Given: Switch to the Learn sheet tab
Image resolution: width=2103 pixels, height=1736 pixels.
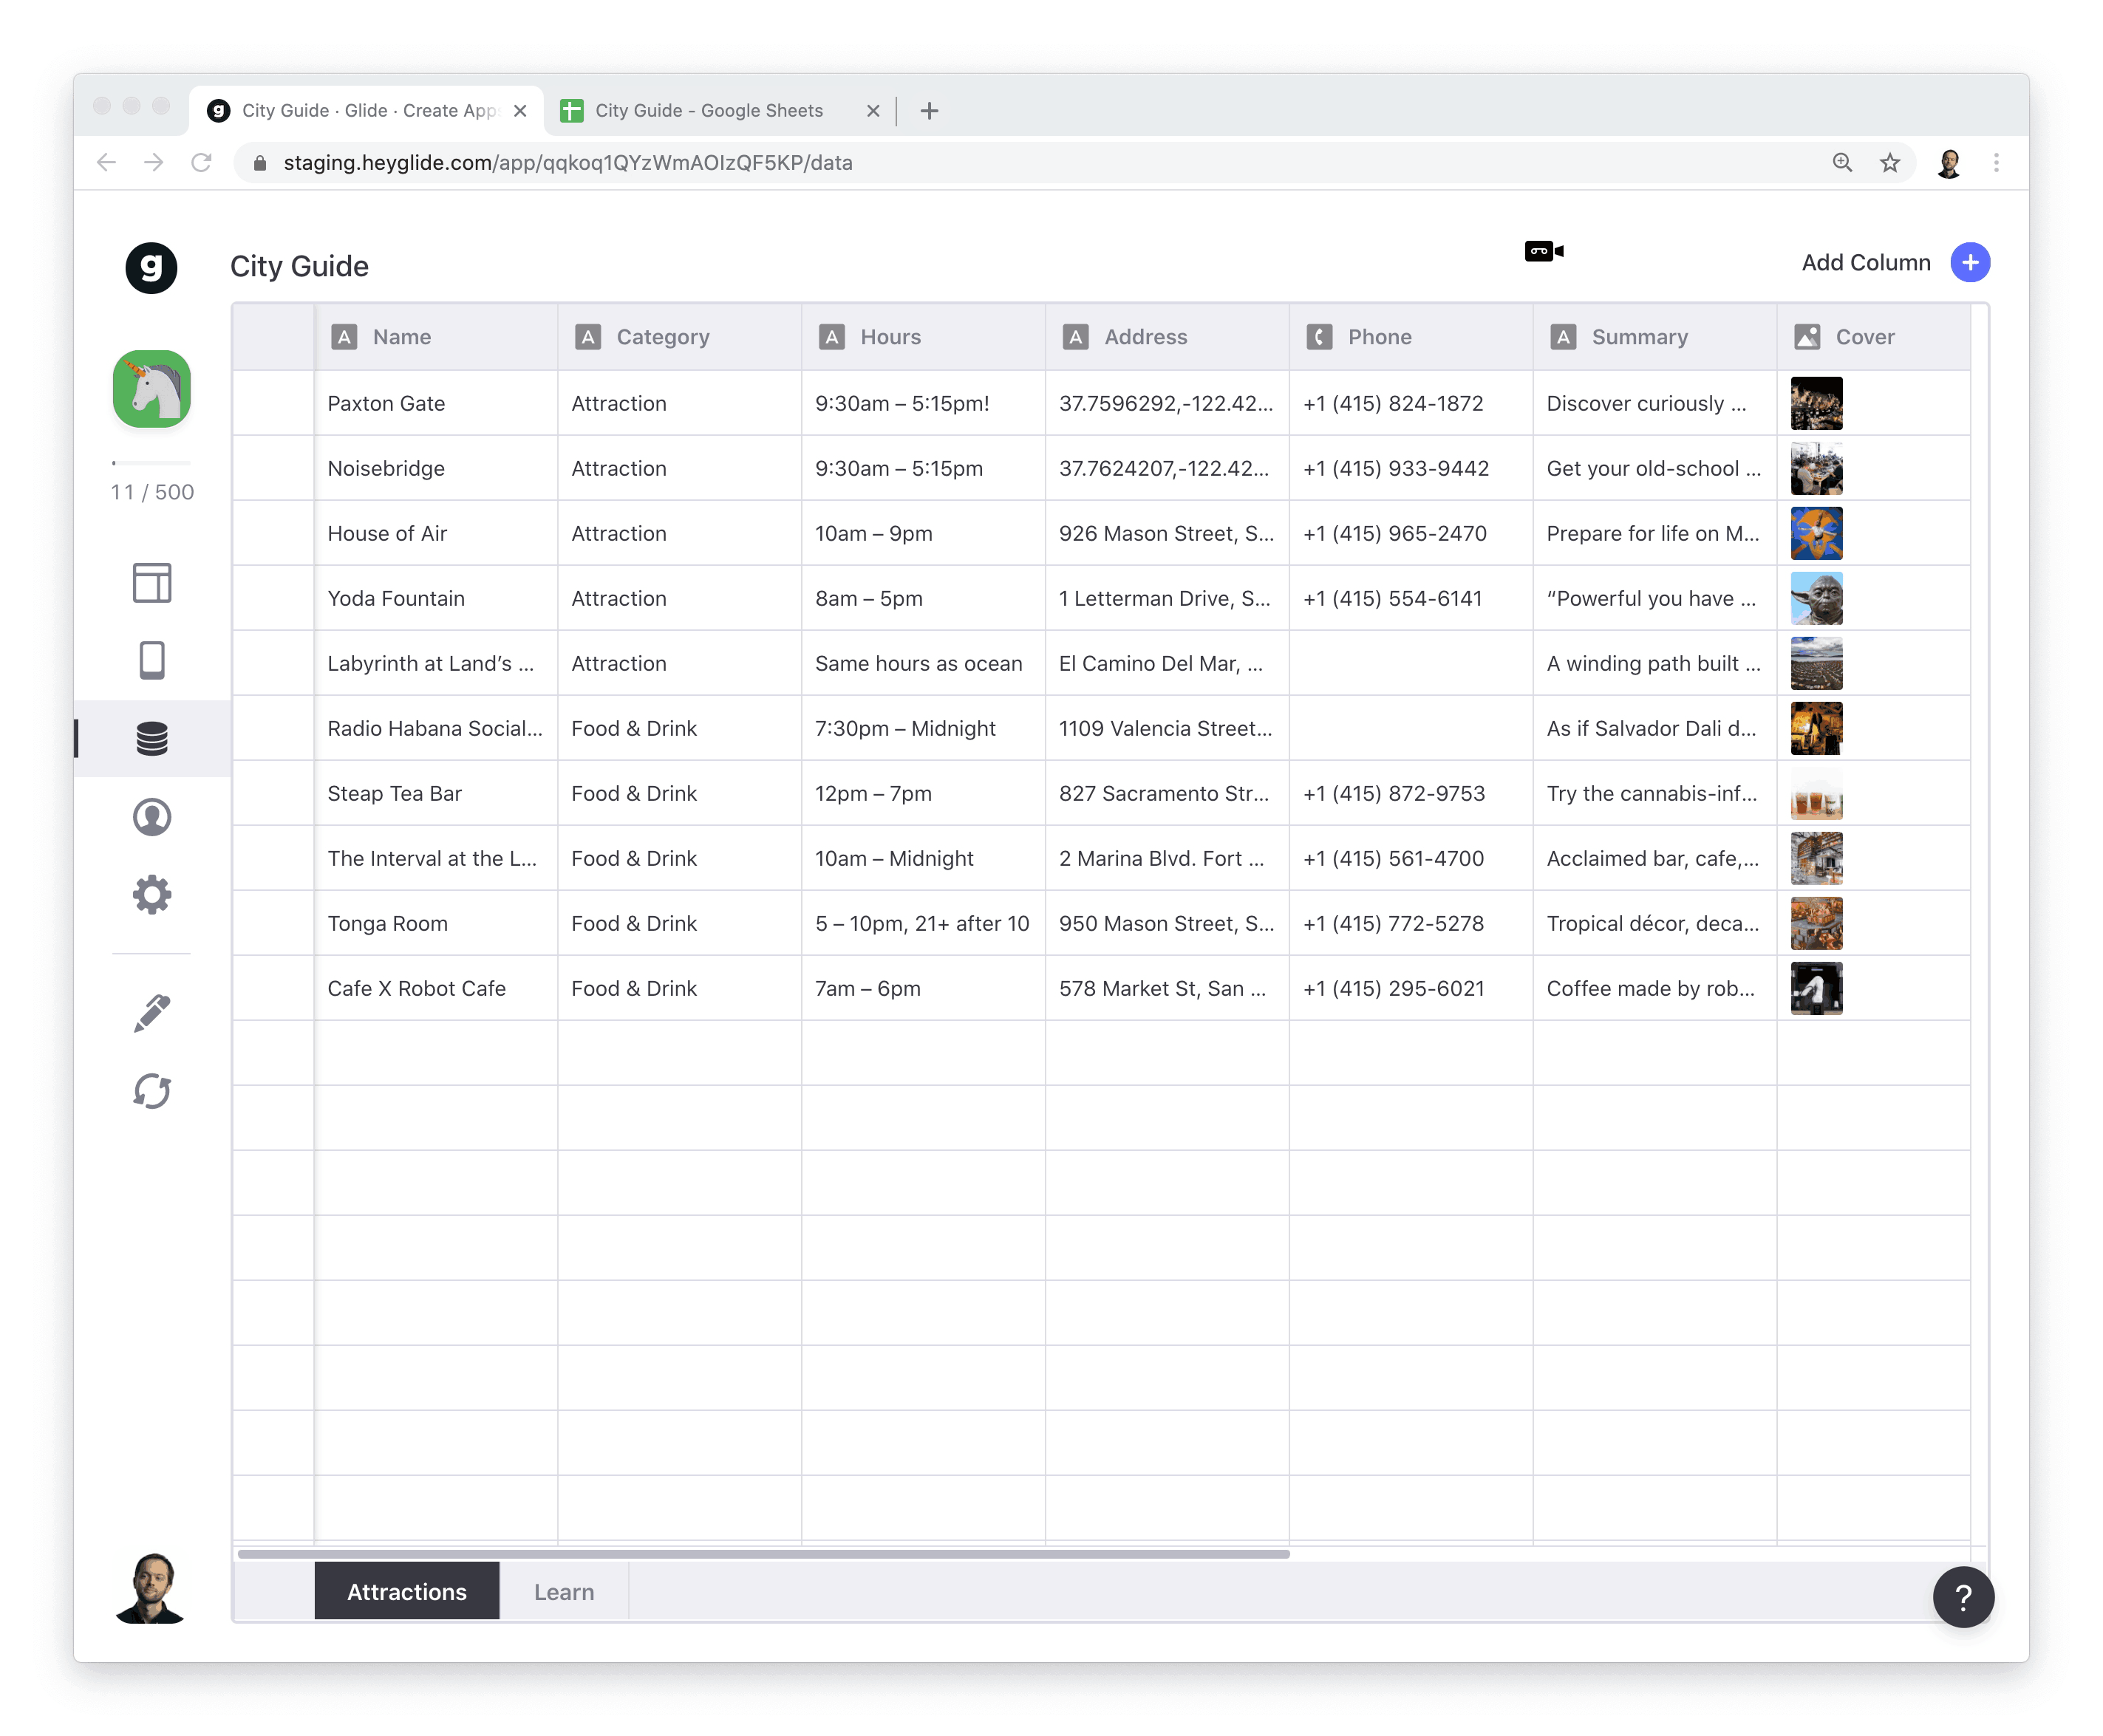Looking at the screenshot, I should coord(563,1591).
